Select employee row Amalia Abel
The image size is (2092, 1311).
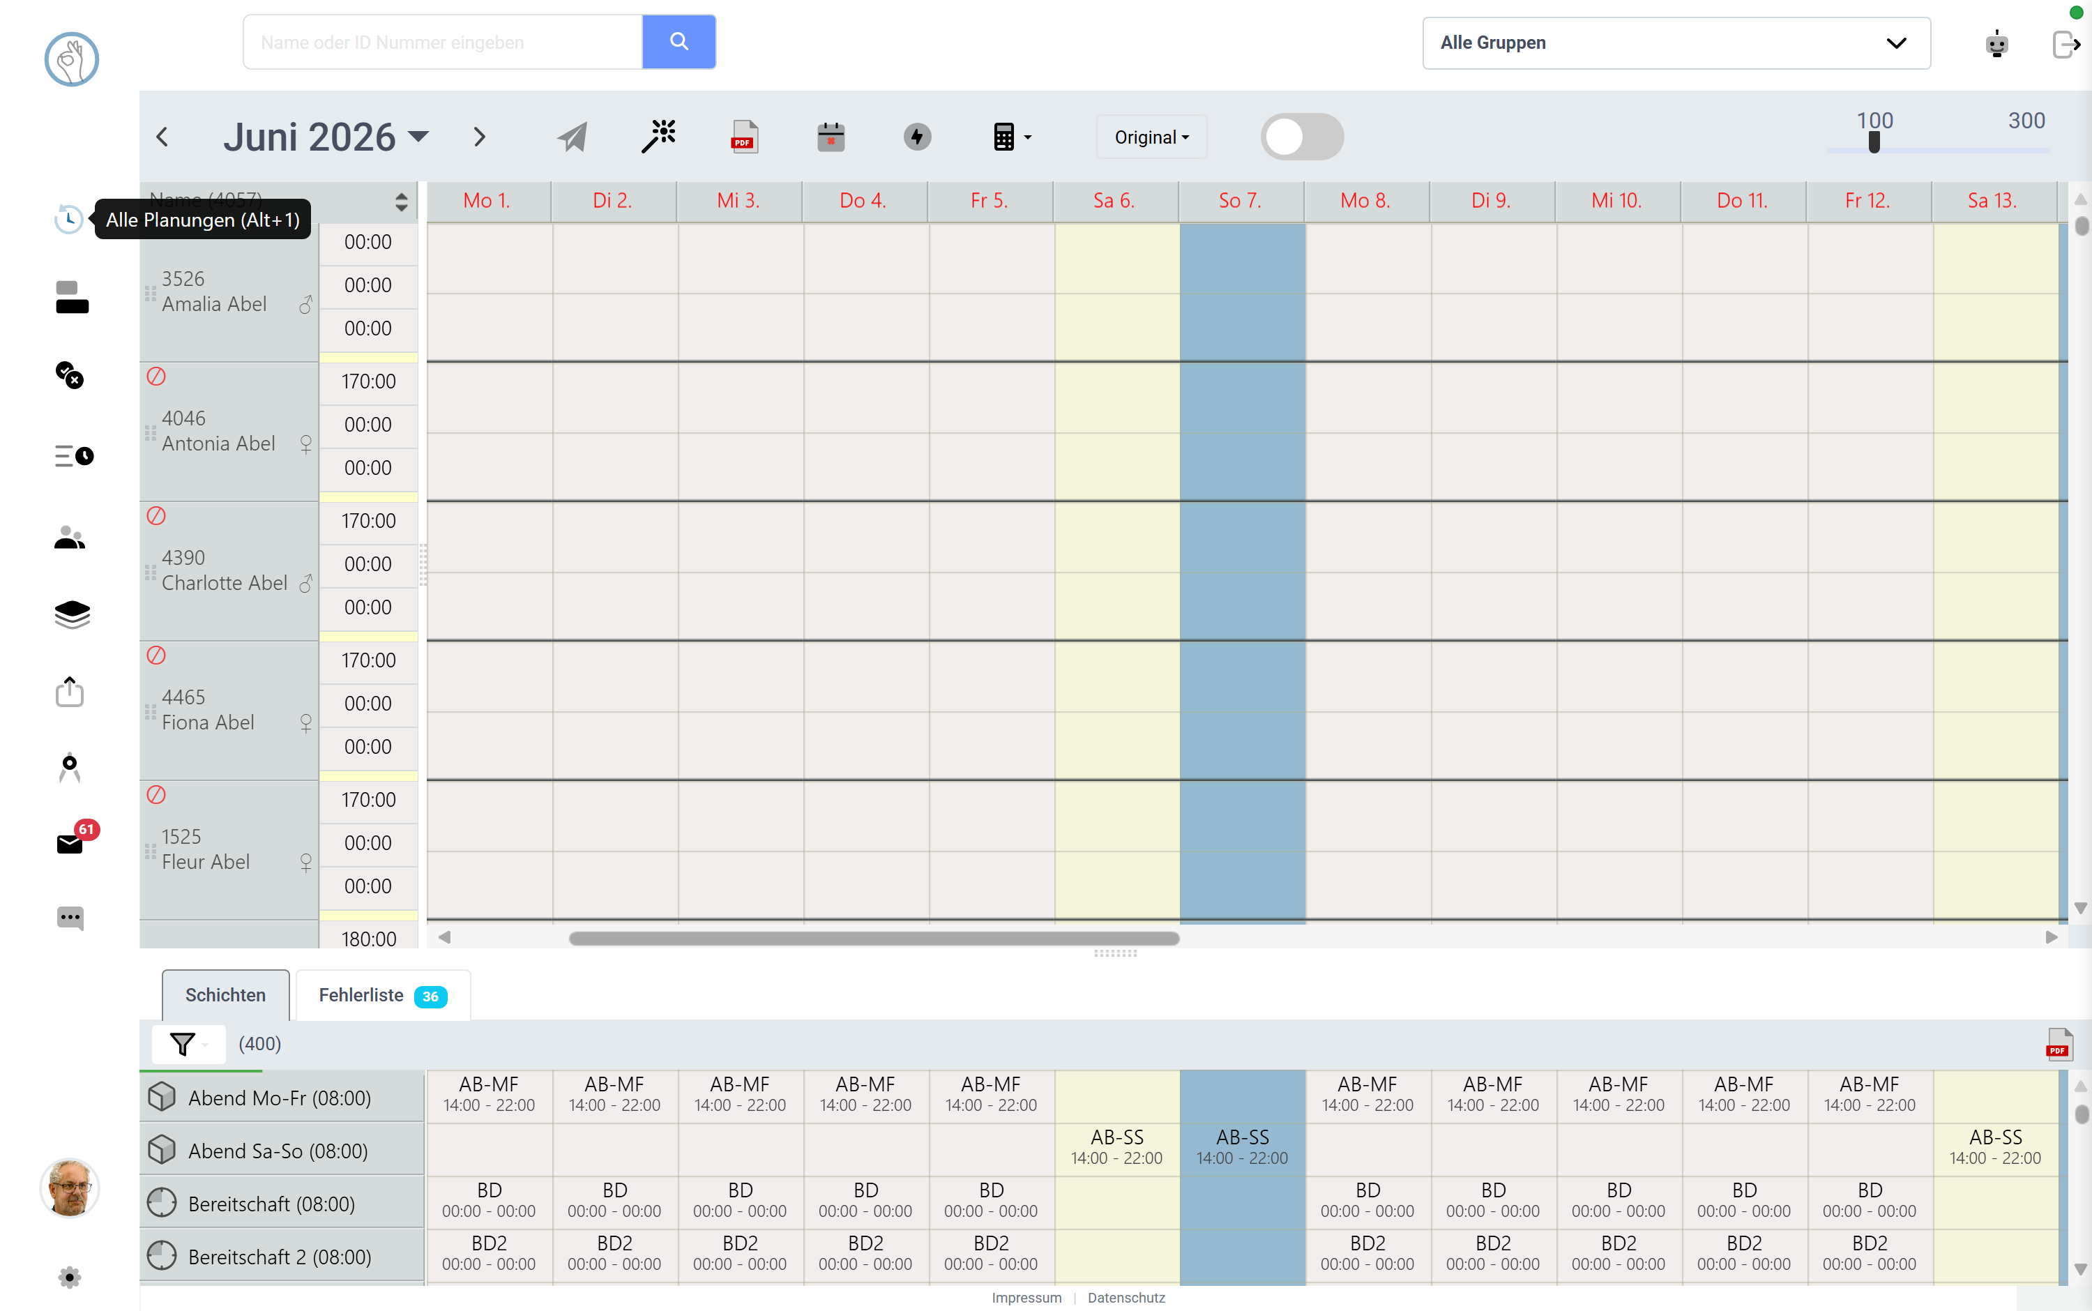tap(229, 292)
